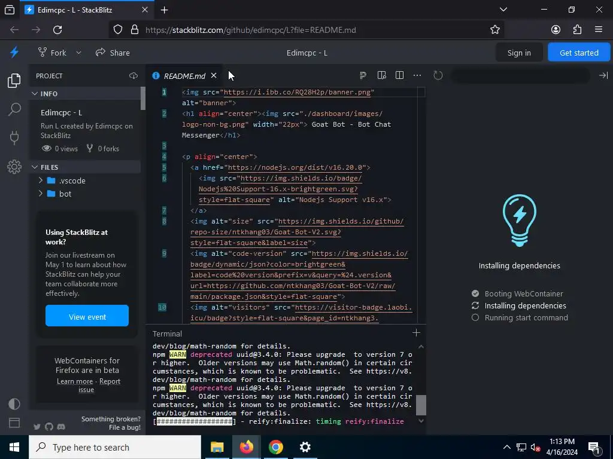Click the sidebar panel scrollbar
Viewport: 613px width, 459px height.
143,99
